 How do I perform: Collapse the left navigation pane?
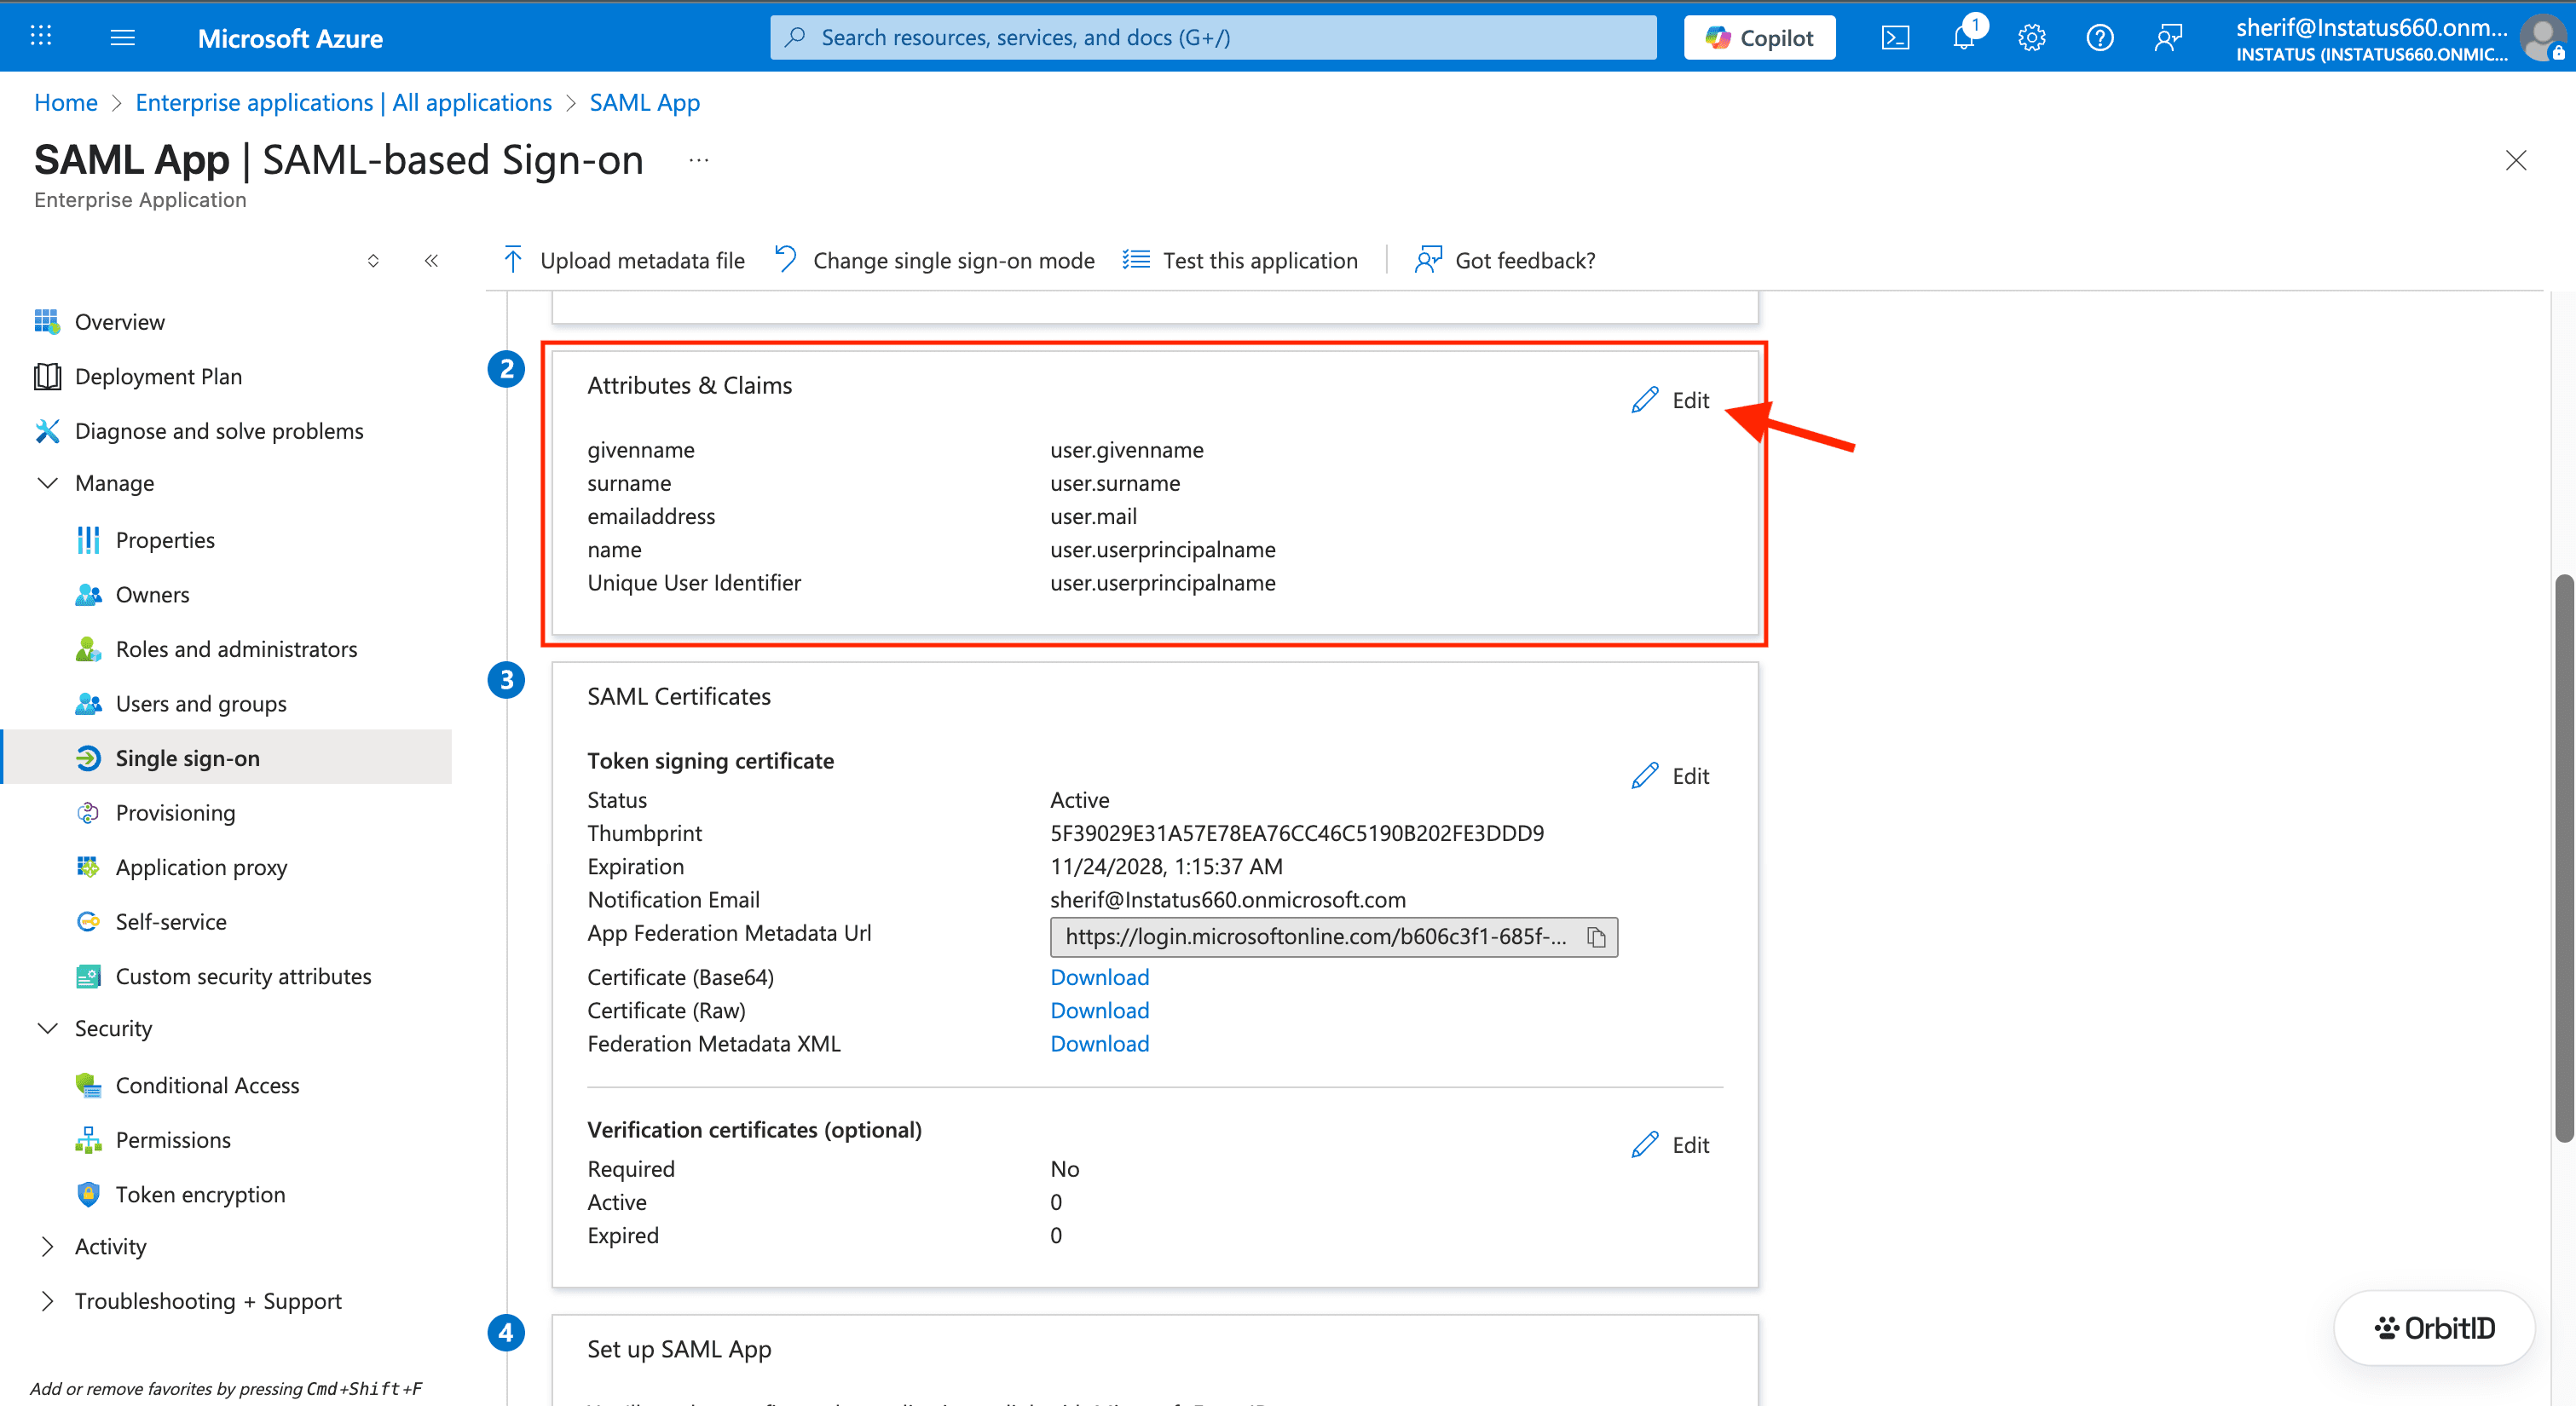tap(431, 261)
